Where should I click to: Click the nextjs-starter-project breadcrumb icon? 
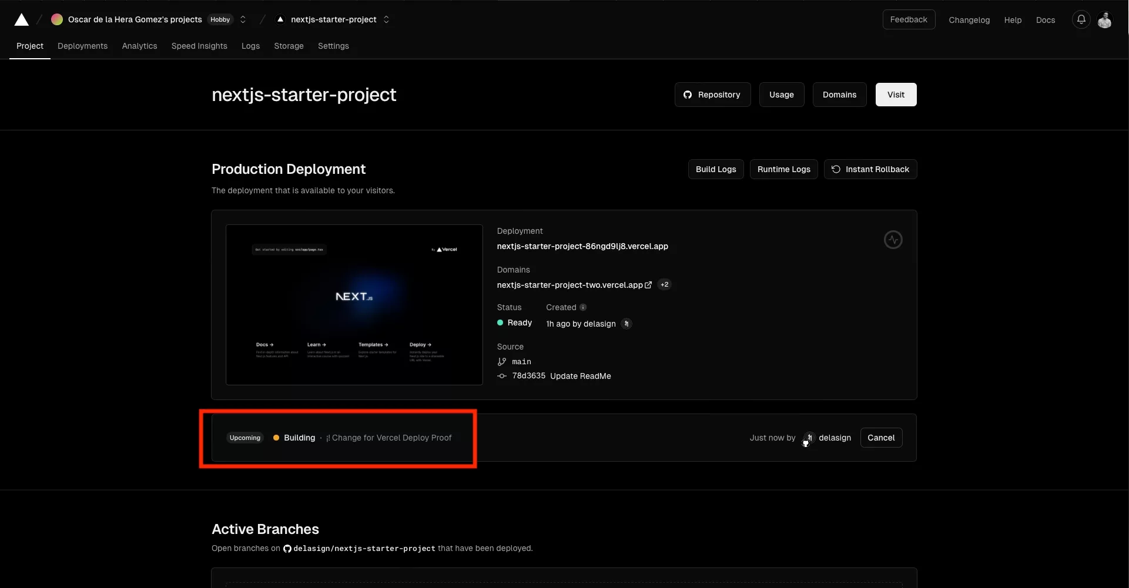pos(280,19)
